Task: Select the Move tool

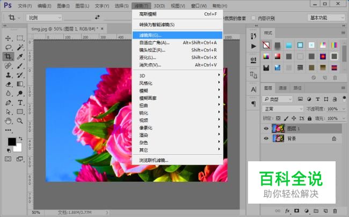Action: (8, 38)
